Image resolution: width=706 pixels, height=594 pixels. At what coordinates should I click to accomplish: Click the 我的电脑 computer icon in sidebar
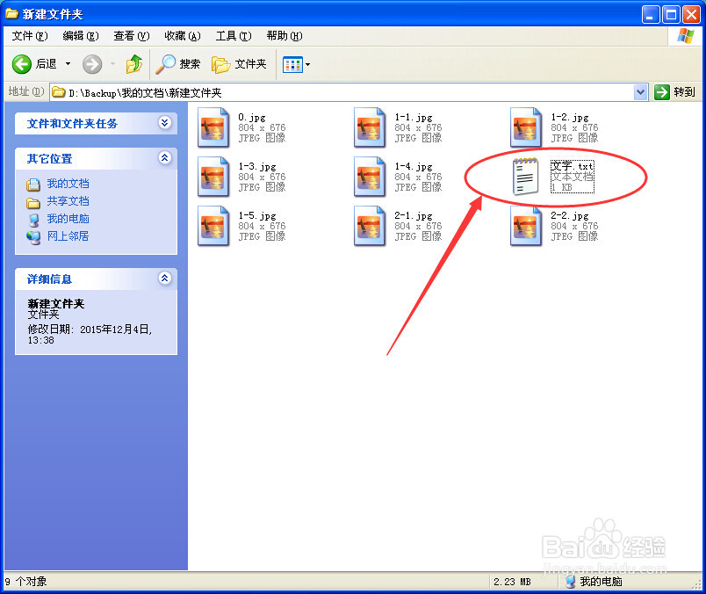coord(33,220)
